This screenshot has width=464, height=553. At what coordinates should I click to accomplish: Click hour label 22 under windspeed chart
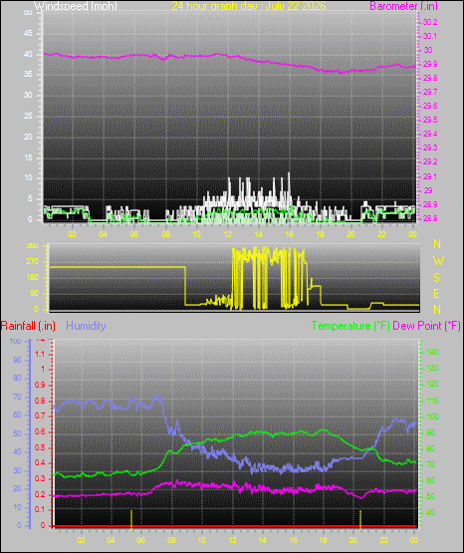pyautogui.click(x=381, y=234)
